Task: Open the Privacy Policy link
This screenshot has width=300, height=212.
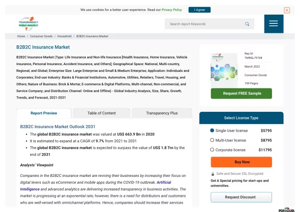Action: point(171,10)
